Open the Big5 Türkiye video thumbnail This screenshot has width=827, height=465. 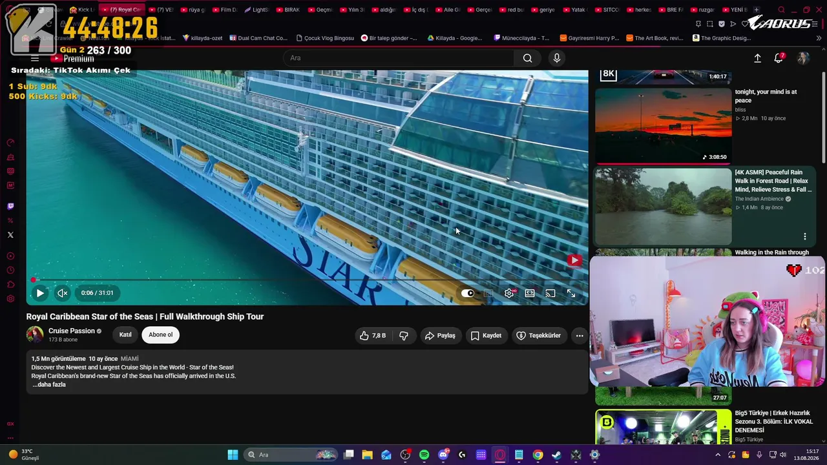click(664, 426)
